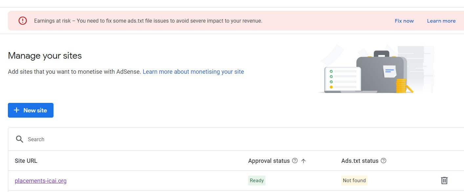Click the Not found ads.txt status badge
The width and height of the screenshot is (464, 192).
pos(354,180)
